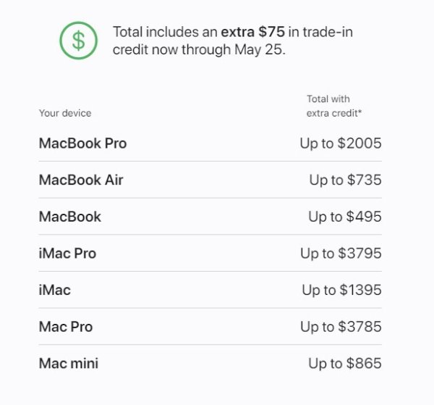Click the "Up to $3795" trade-in value
434x405 pixels.
341,254
